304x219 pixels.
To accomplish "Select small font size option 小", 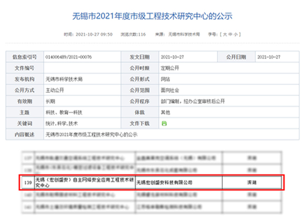I will click(235, 35).
